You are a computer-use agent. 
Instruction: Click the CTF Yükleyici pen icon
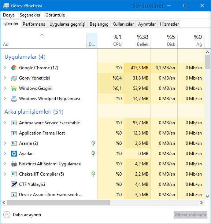[14, 184]
